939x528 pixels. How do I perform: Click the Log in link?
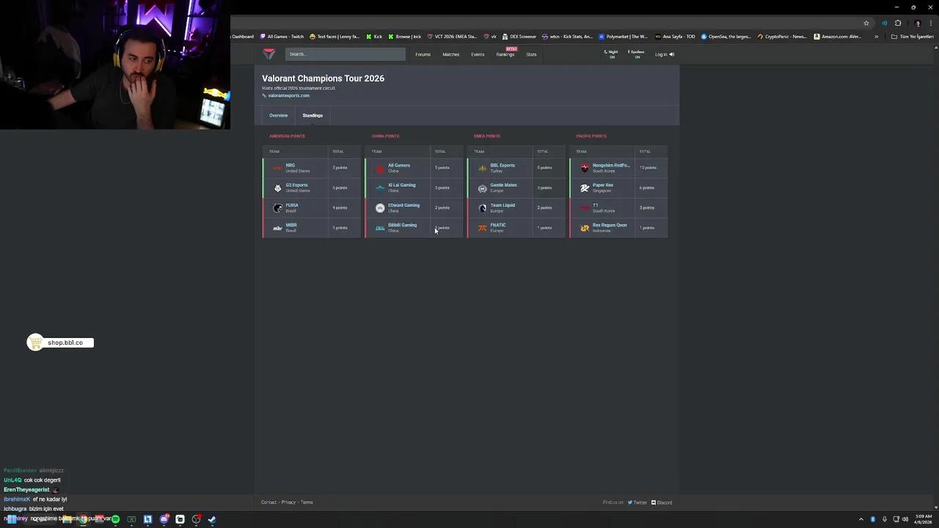click(x=664, y=54)
